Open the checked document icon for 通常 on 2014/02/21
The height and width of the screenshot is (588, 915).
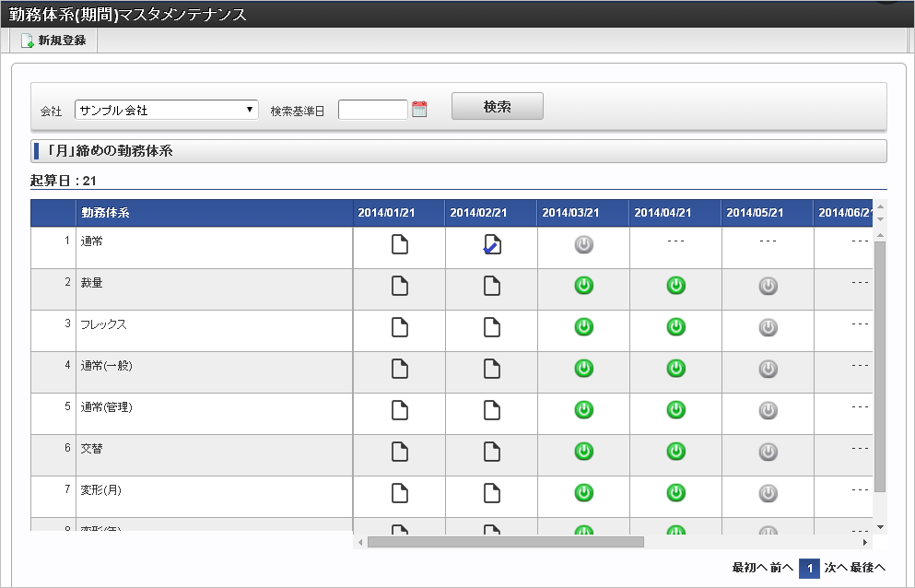point(492,244)
